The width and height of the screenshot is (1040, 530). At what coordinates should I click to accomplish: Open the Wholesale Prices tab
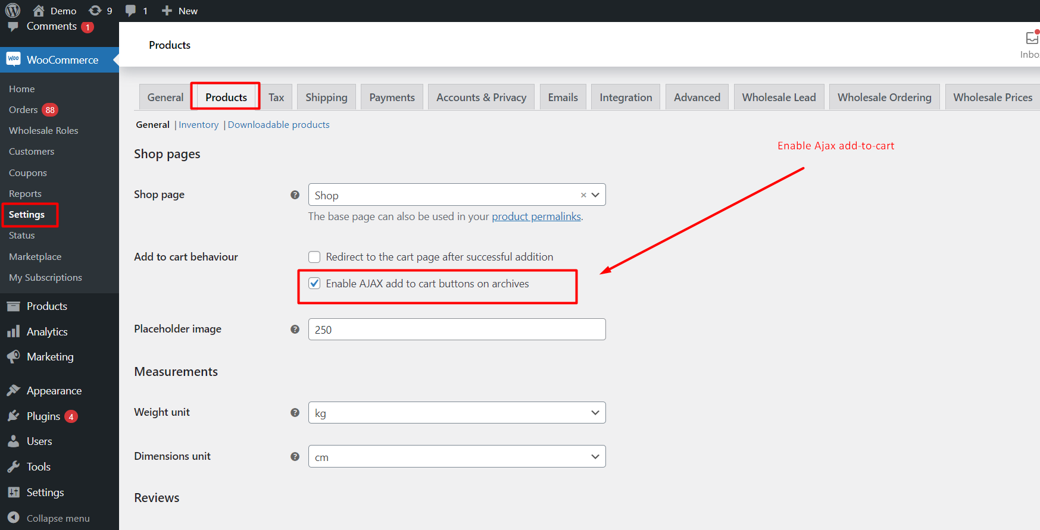(x=992, y=97)
